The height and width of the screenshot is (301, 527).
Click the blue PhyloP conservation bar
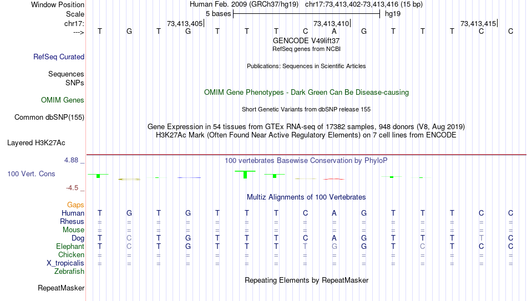pos(189,177)
